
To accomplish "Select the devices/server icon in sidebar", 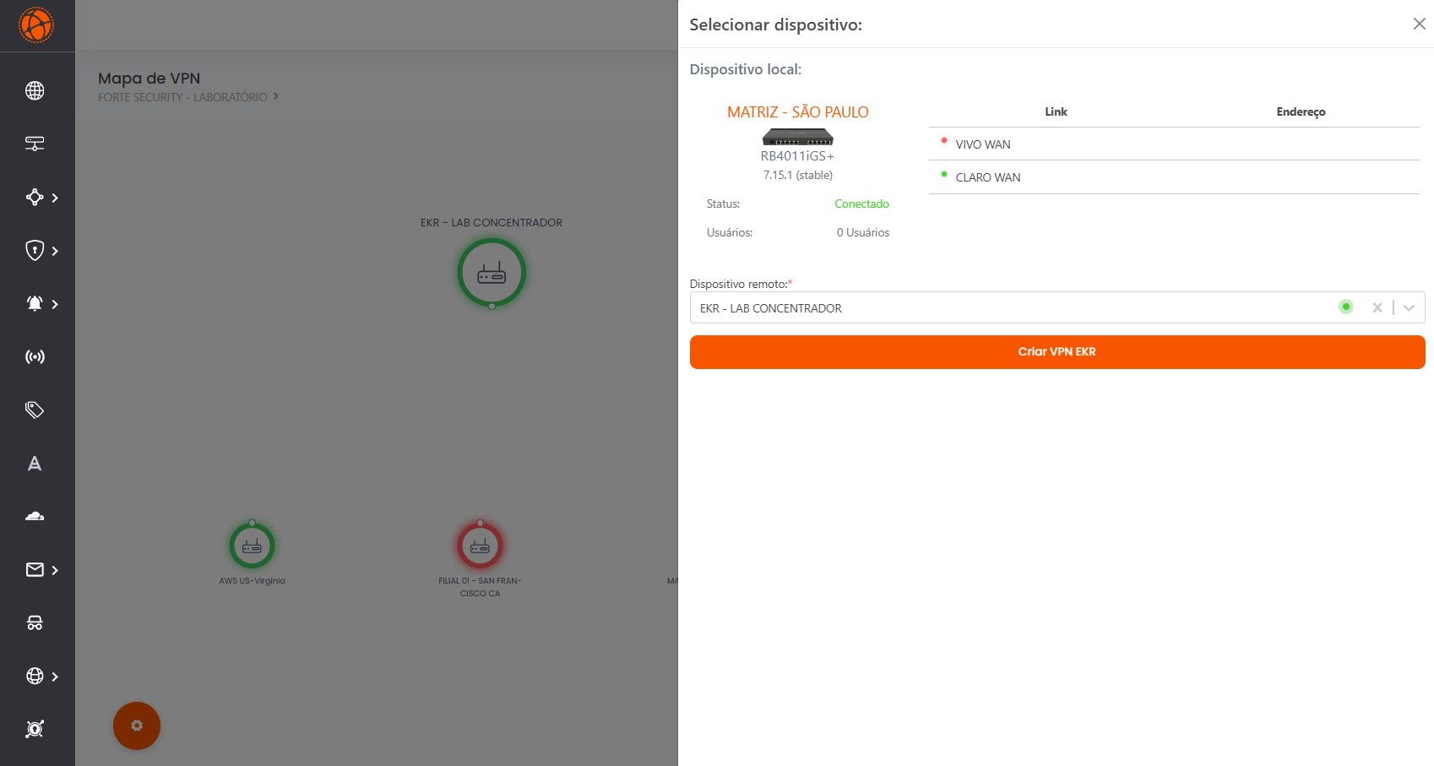I will point(35,144).
